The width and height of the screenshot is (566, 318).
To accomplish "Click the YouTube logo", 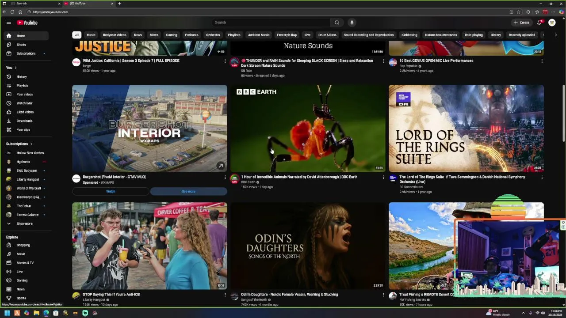I will coord(27,23).
